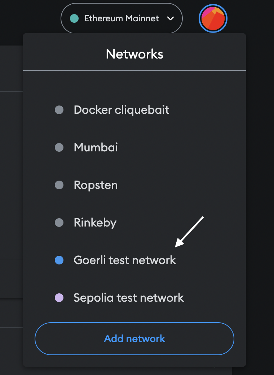This screenshot has height=375, width=274.
Task: Open the account avatar menu
Action: tap(213, 18)
